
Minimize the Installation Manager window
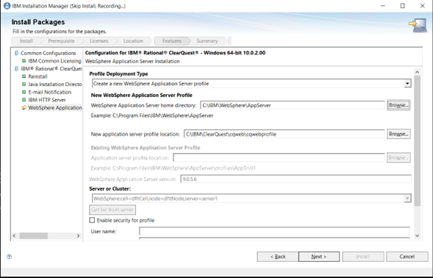click(x=383, y=6)
